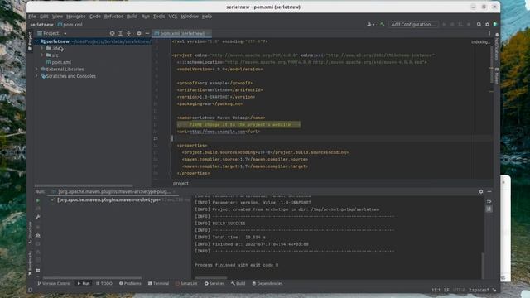Open IDE settings gear in top toolbar
This screenshot has width=530, height=298.
487,24
